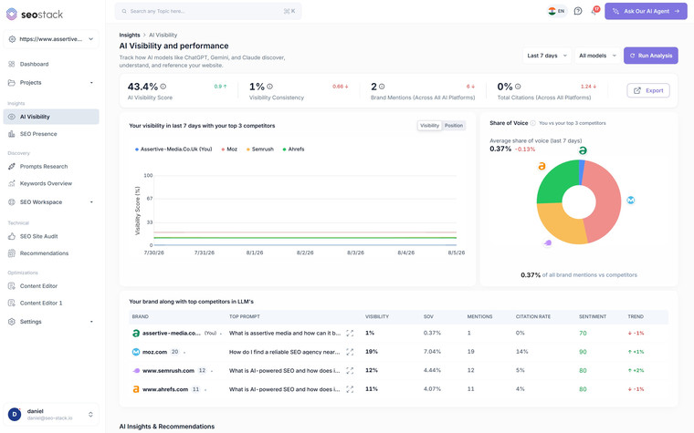This screenshot has height=433, width=694.
Task: Expand the www.ahrefs.com row prompt icon
Action: (350, 389)
